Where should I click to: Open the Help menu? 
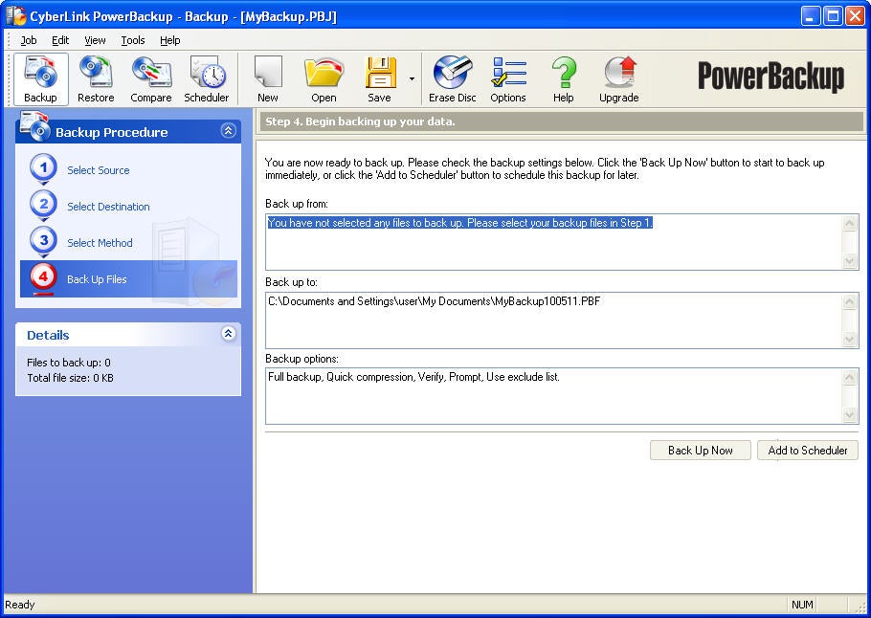click(170, 40)
